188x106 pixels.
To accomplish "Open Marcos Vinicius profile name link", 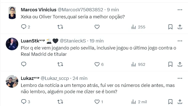I will [39, 10].
